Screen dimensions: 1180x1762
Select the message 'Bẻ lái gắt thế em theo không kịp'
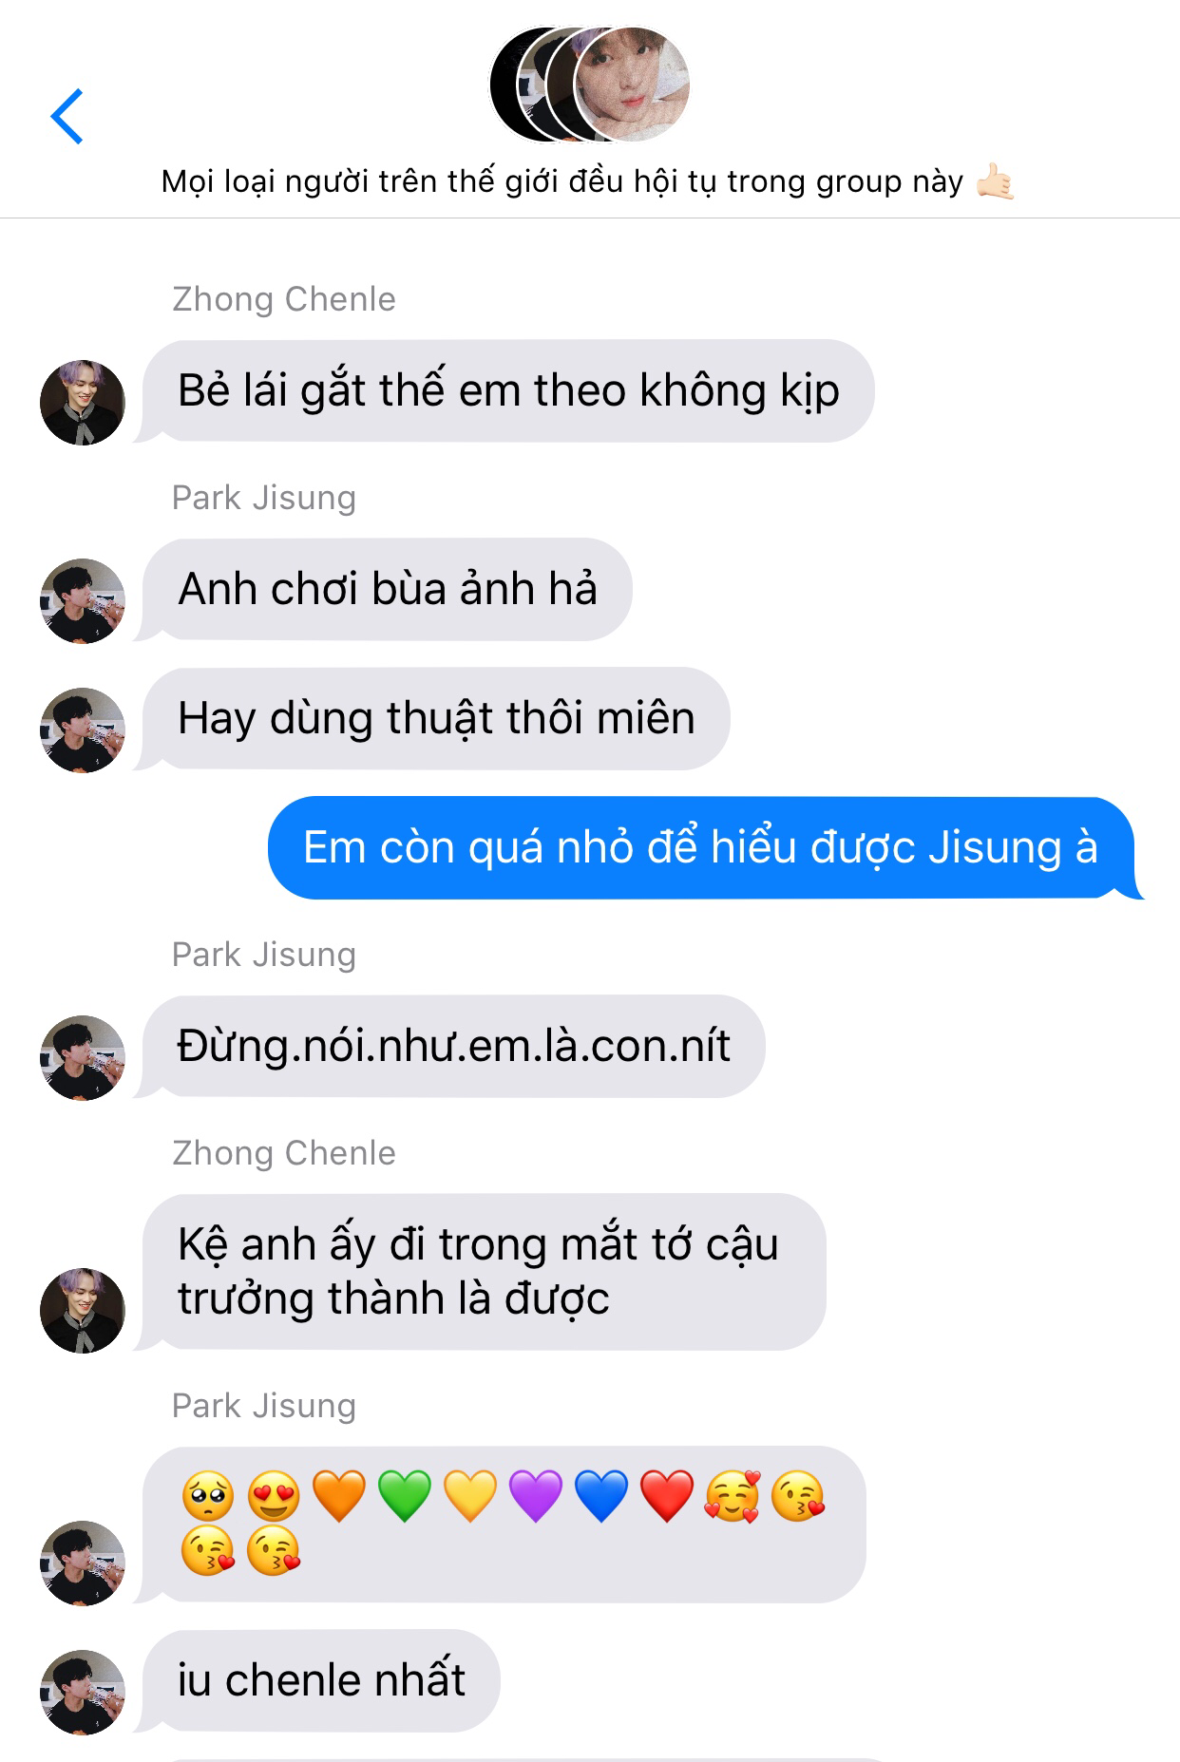coord(508,390)
